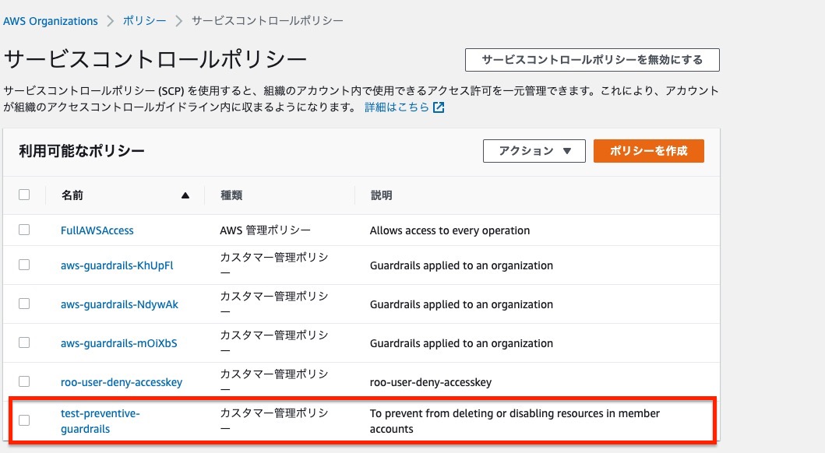The width and height of the screenshot is (825, 453).
Task: Click サービスコントロールポリシーを無効にする button
Action: 591,58
